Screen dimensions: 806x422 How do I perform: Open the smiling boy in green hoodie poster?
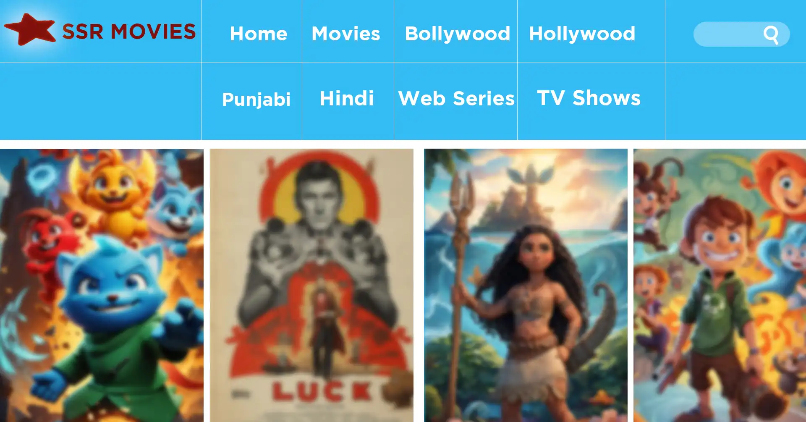[720, 286]
